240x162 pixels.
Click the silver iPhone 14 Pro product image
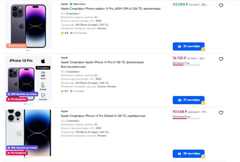28,133
